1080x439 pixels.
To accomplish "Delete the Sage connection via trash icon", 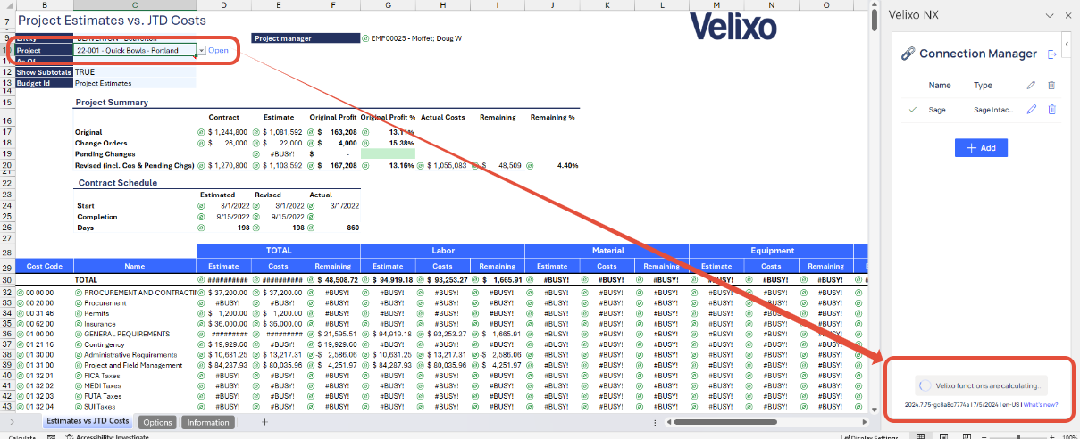I will [1051, 110].
